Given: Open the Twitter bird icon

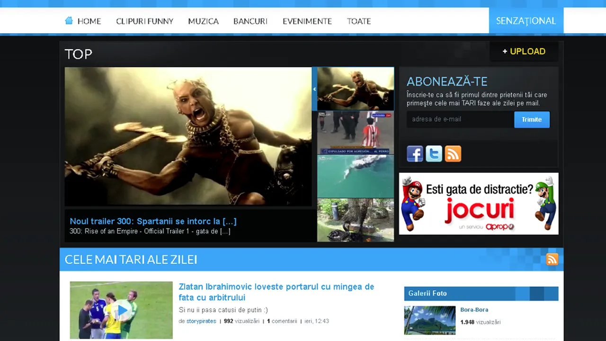Looking at the screenshot, I should point(434,154).
